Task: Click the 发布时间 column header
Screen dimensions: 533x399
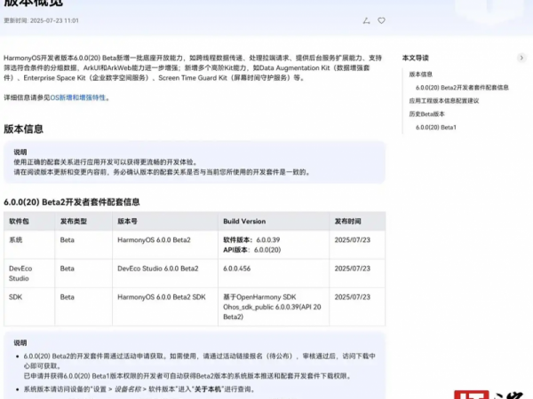Action: [x=348, y=220]
